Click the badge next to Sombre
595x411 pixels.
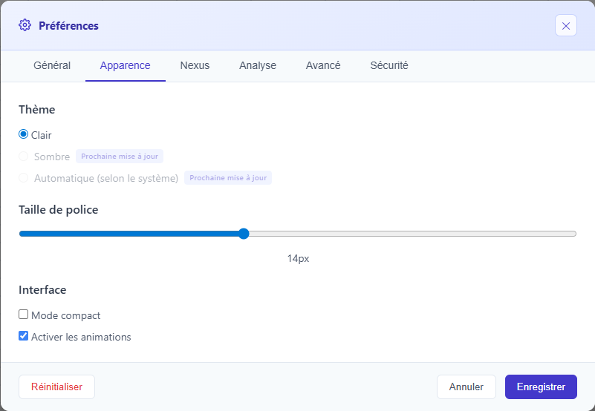(120, 157)
